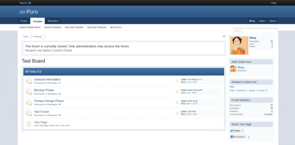Click the New Posts link
Viewport: 295px width, 145px height.
coord(116,28)
